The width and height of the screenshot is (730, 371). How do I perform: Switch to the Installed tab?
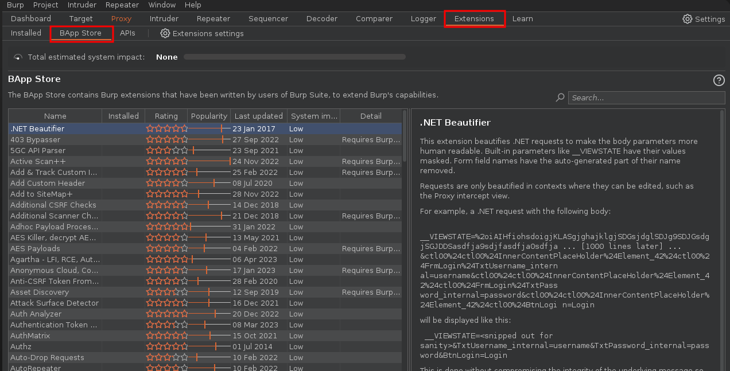click(x=26, y=33)
